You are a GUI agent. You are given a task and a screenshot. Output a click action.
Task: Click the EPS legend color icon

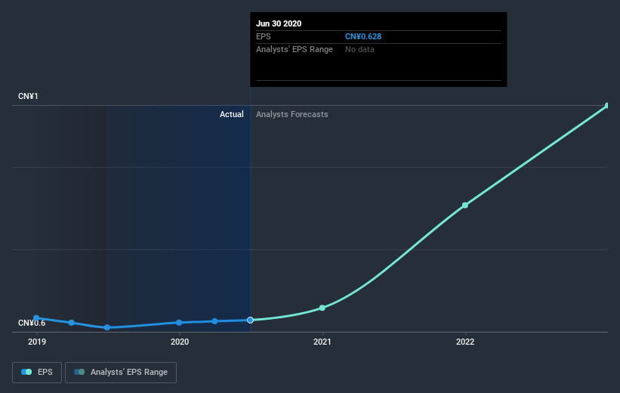[x=26, y=372]
